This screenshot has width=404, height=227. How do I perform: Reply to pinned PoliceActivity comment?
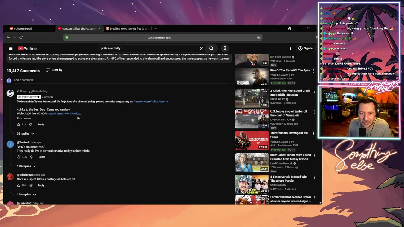pos(41,125)
